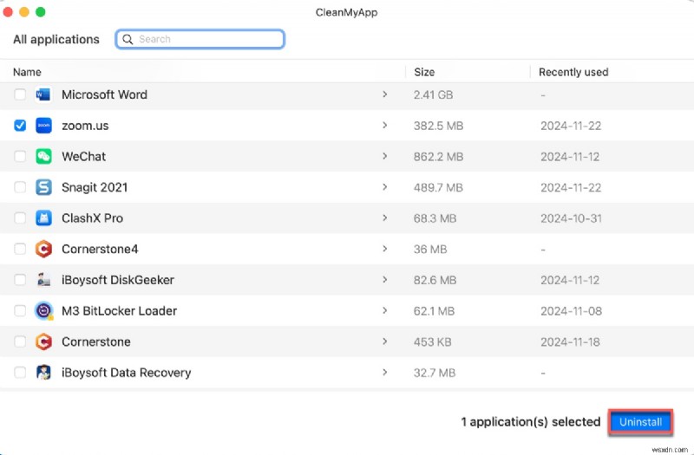Click the zoom.us app icon
This screenshot has height=455, width=694.
coord(43,126)
